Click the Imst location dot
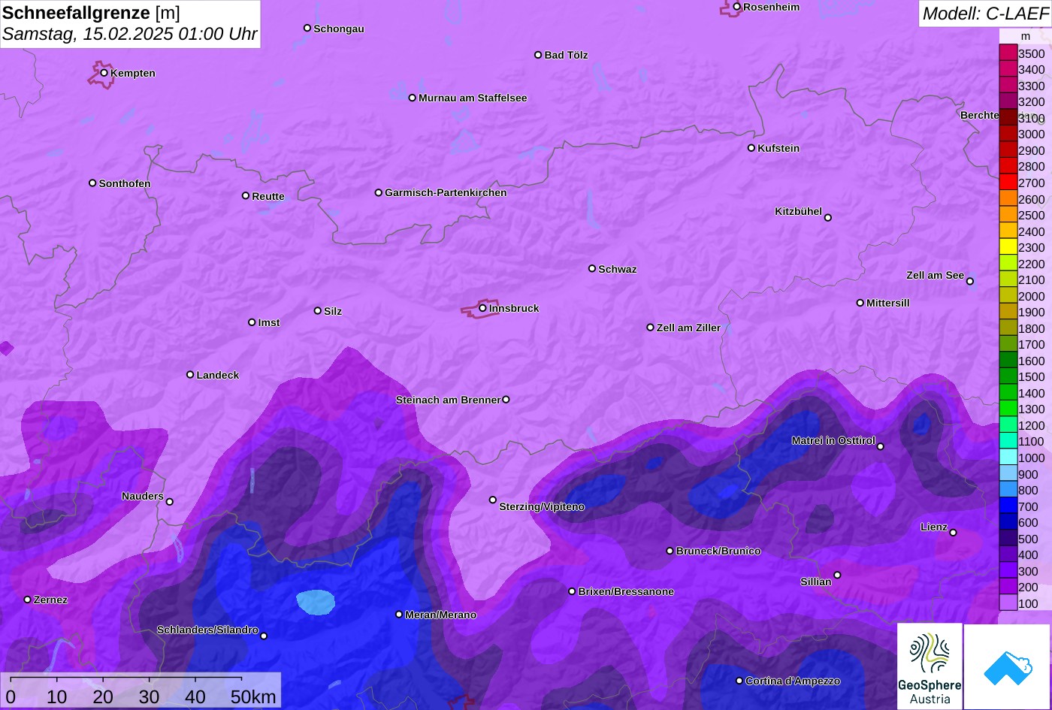 [252, 322]
